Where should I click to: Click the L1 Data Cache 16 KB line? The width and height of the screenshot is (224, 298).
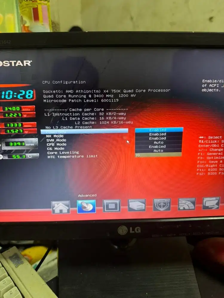click(x=94, y=118)
